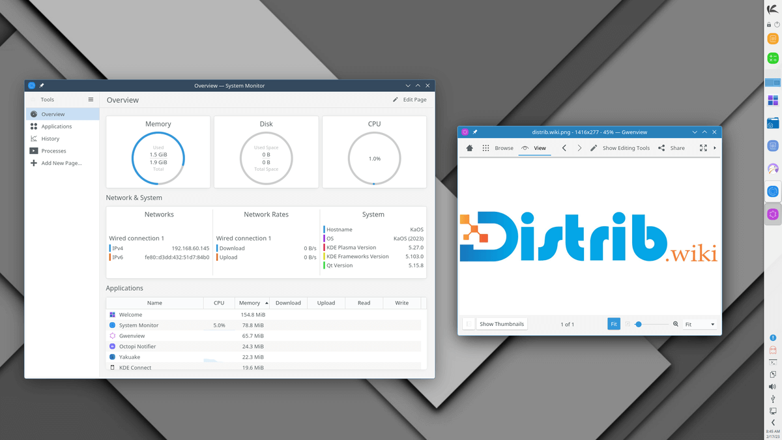Click the 100% zoom icon beside slider
The width and height of the screenshot is (782, 440).
click(628, 324)
